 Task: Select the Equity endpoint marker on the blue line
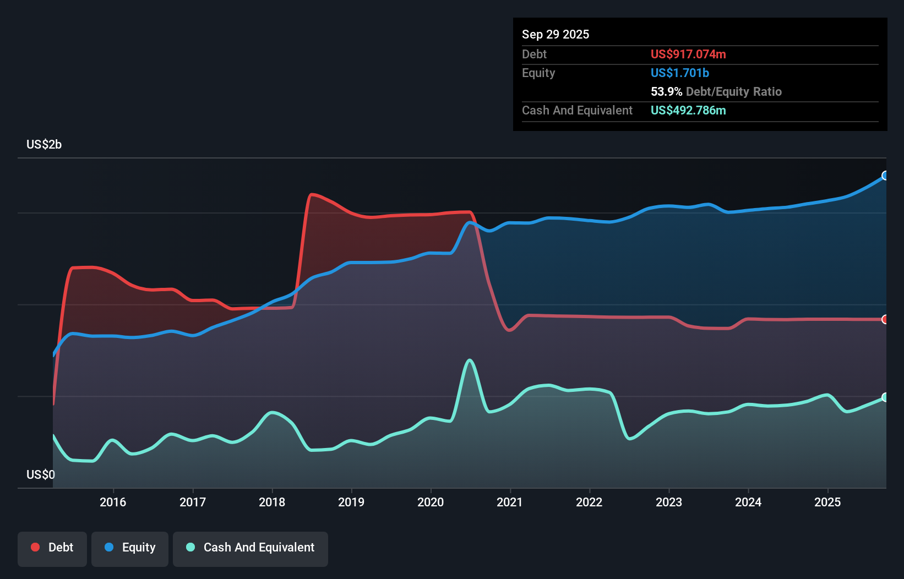(885, 176)
